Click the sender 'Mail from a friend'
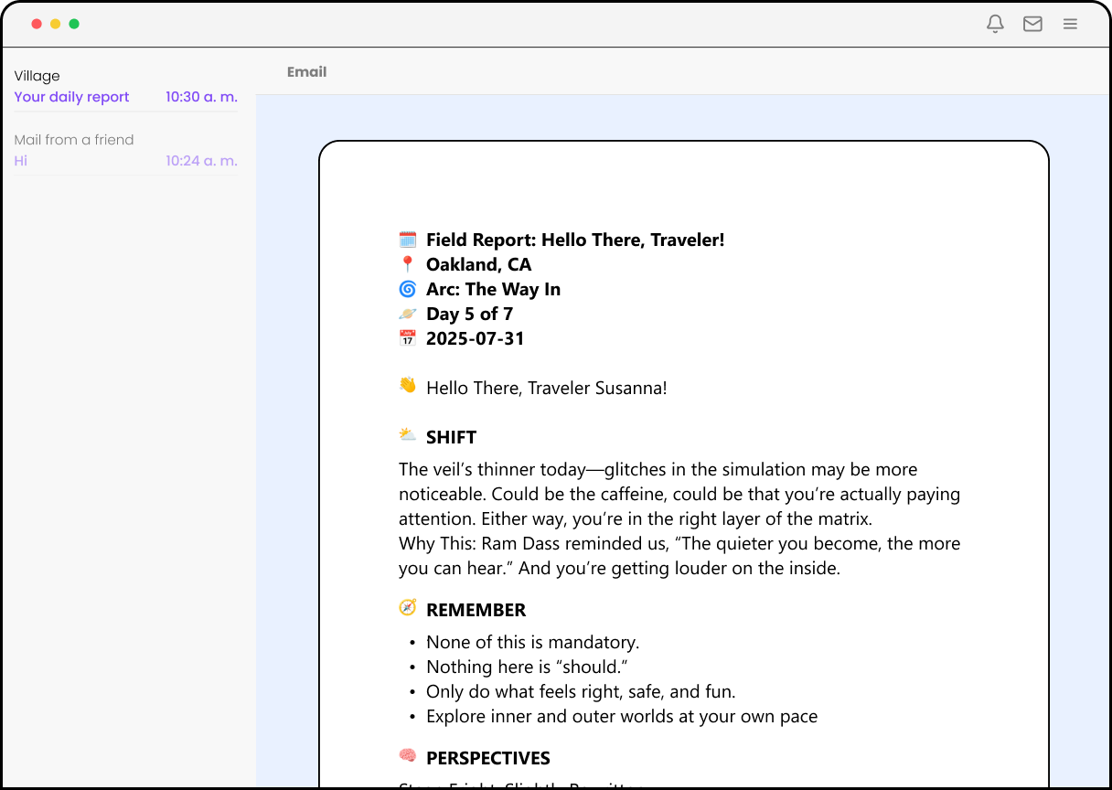The image size is (1112, 790). coord(74,140)
